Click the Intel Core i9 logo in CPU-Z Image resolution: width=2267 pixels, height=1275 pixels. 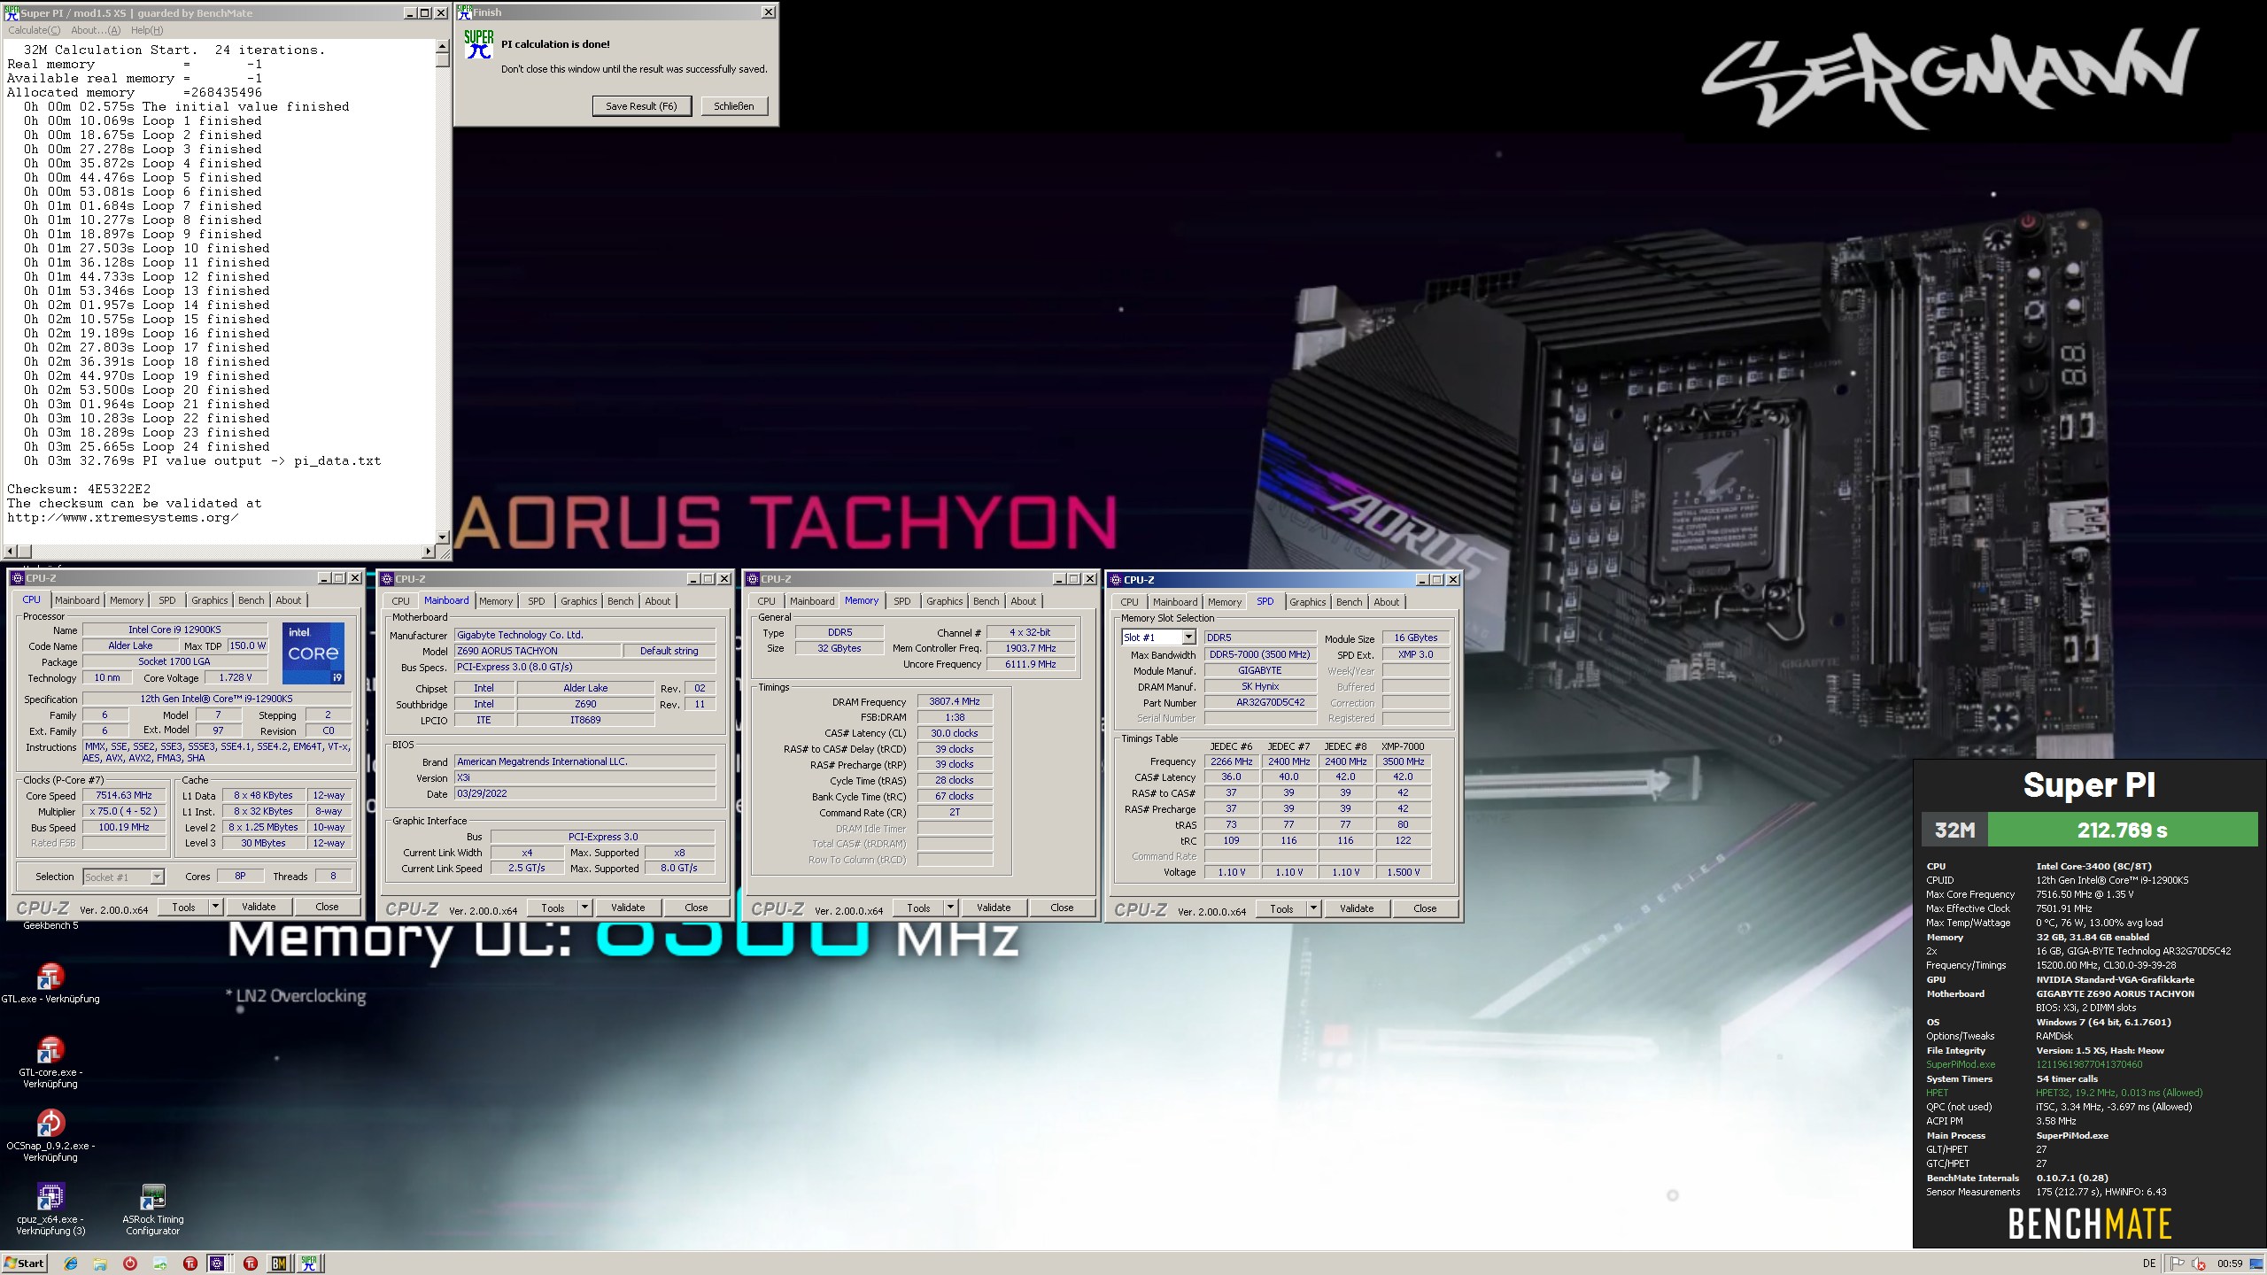coord(313,653)
